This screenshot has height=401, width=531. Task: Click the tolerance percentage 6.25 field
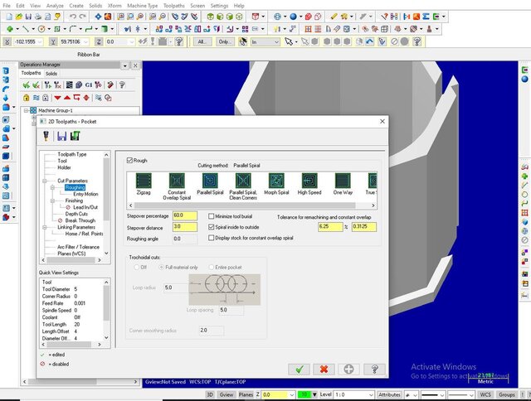[x=330, y=226]
